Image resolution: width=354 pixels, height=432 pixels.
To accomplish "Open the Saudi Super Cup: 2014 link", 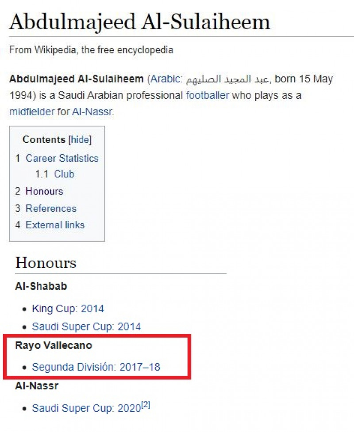I will coord(86,327).
